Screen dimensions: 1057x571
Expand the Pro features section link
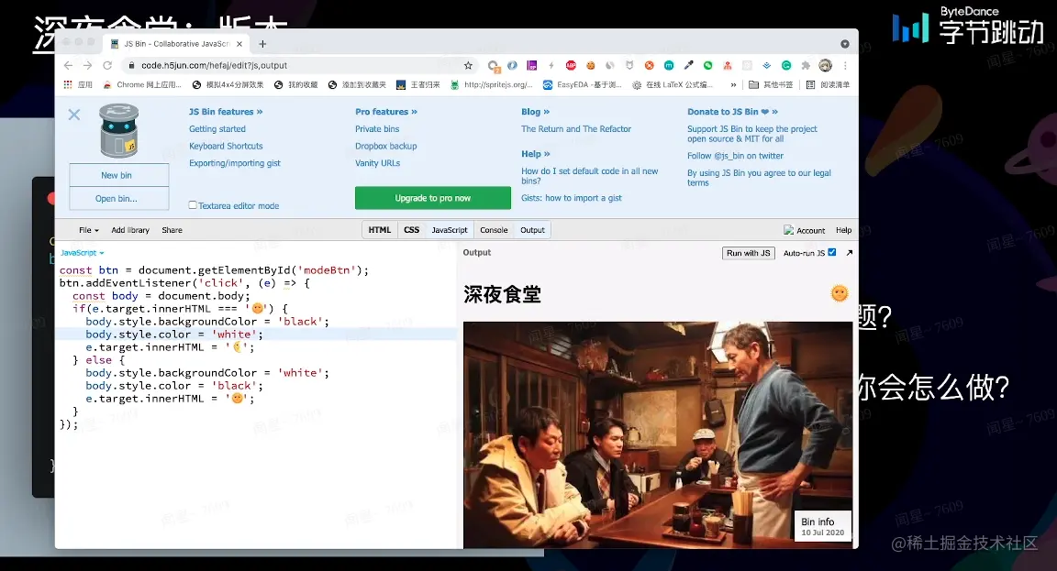click(x=386, y=112)
